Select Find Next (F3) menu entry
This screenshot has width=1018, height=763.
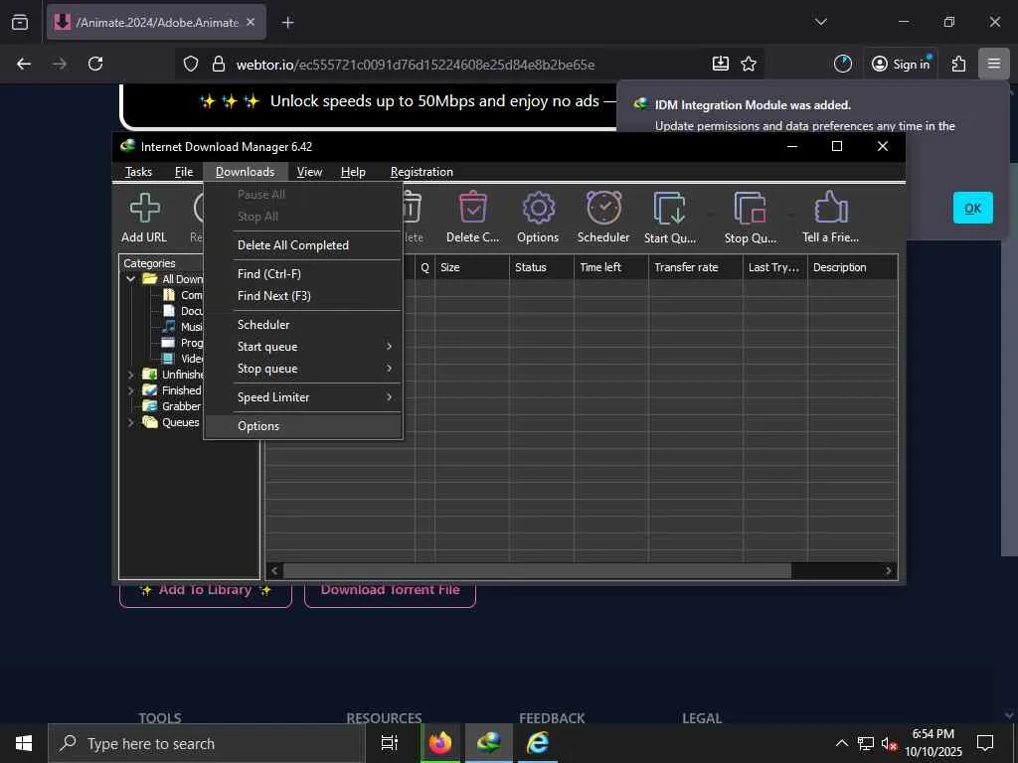point(303,296)
